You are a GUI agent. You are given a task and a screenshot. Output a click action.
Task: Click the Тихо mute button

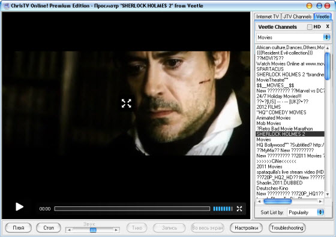(137, 228)
